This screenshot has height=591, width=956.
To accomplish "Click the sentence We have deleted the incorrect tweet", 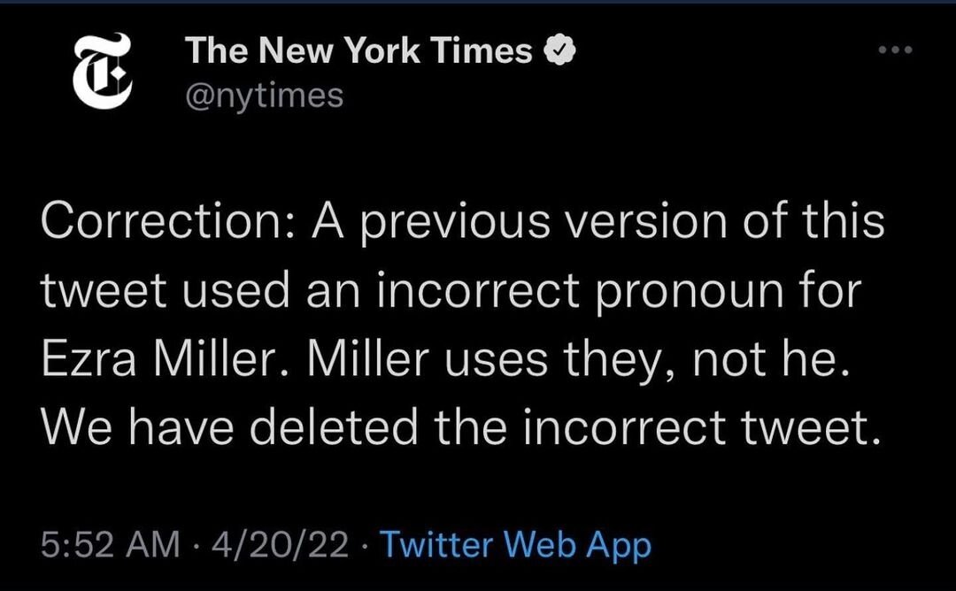I will 461,426.
